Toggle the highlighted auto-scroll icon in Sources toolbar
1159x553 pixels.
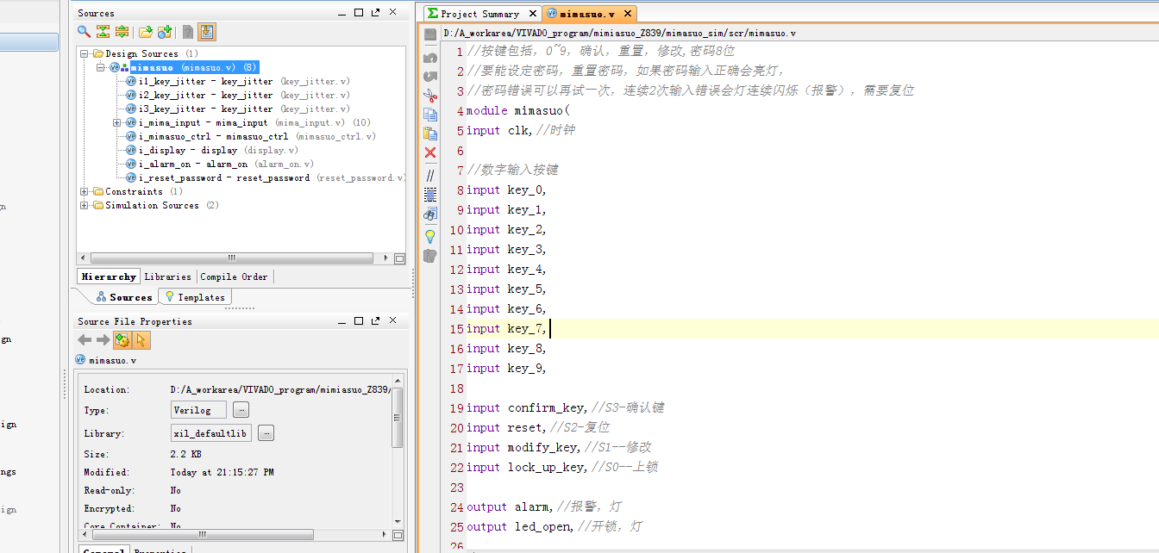tap(207, 32)
